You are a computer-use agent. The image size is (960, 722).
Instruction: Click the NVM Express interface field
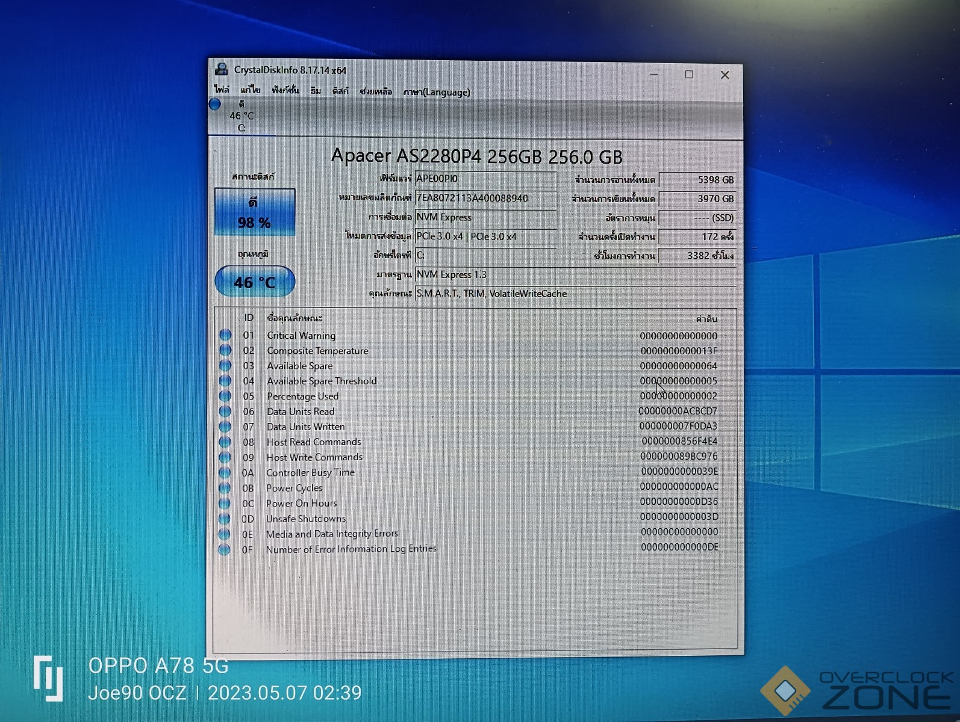point(485,217)
